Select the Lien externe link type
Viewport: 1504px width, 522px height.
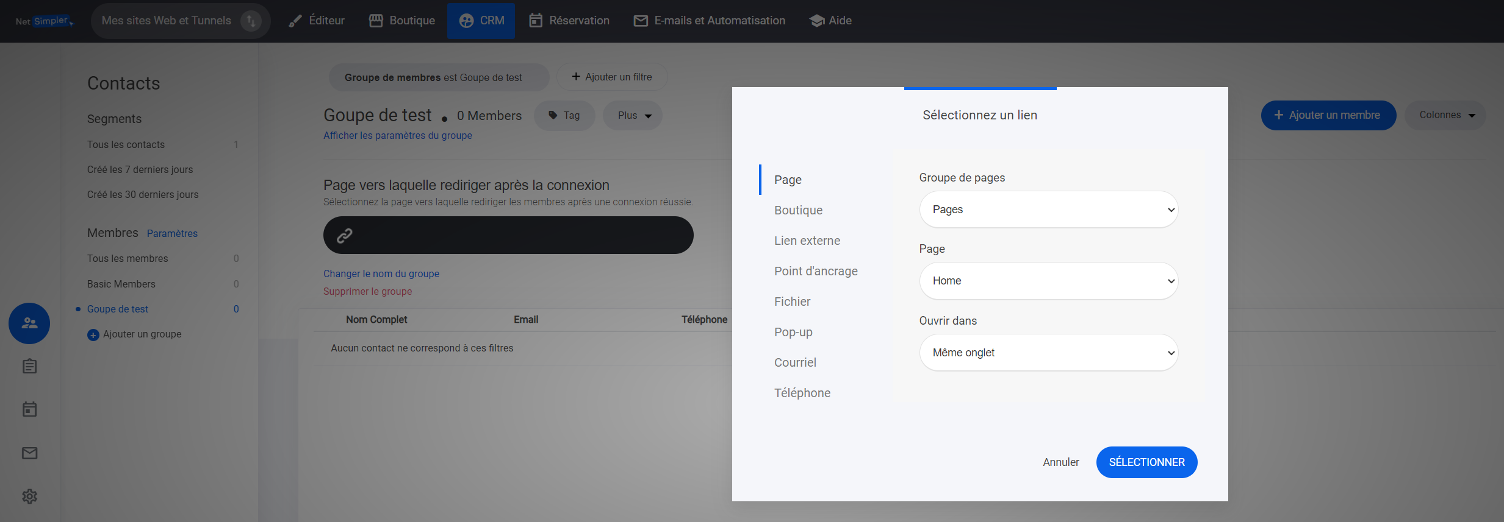(x=807, y=241)
